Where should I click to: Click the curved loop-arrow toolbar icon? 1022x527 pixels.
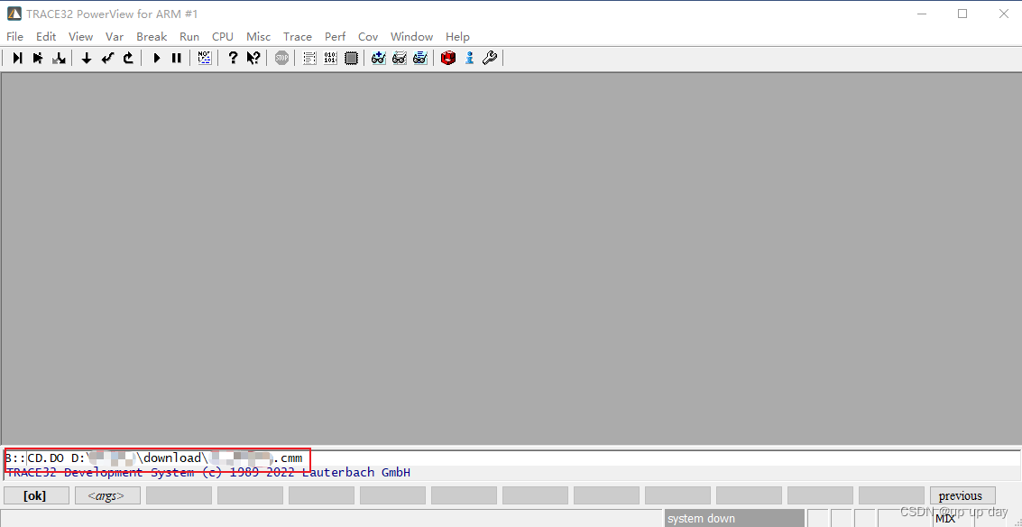tap(128, 58)
